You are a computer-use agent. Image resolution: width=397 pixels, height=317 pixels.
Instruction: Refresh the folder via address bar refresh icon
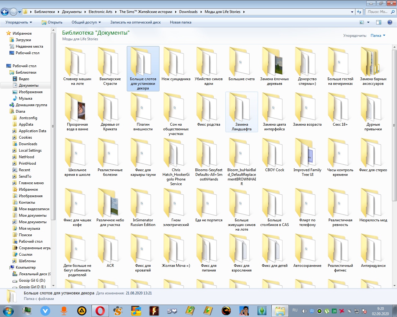(359, 12)
